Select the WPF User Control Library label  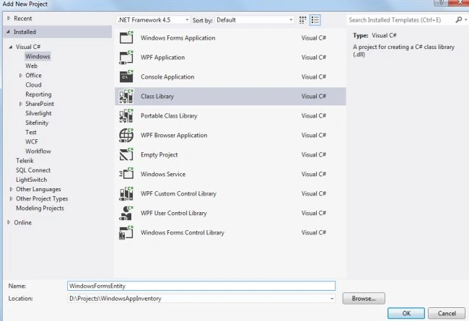174,213
